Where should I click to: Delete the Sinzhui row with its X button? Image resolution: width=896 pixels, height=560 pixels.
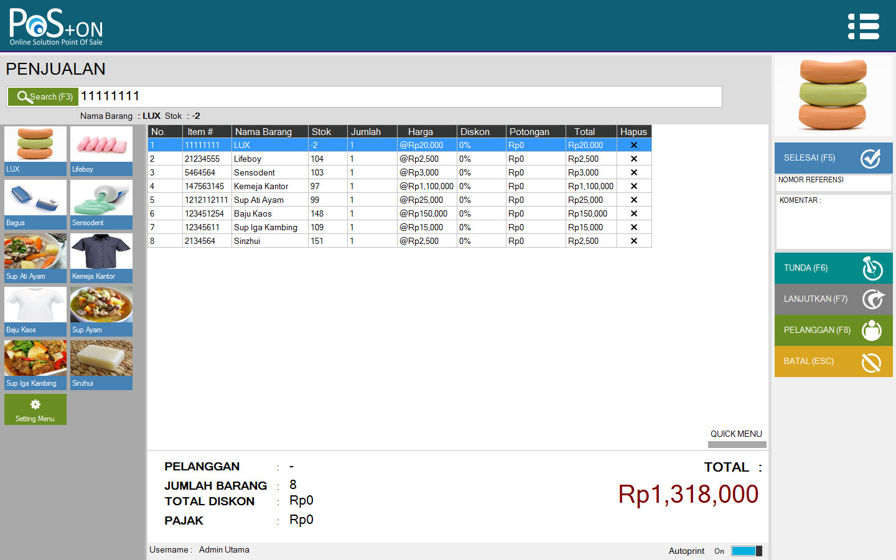[633, 241]
